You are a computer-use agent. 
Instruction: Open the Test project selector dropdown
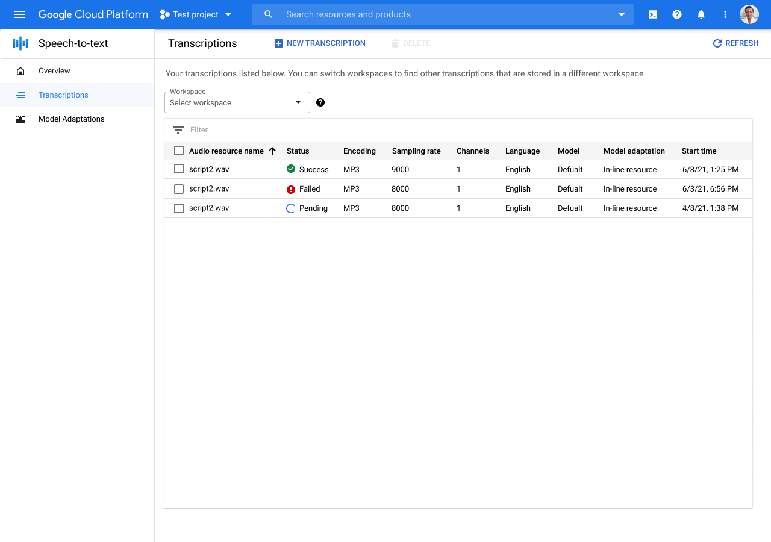pos(196,14)
